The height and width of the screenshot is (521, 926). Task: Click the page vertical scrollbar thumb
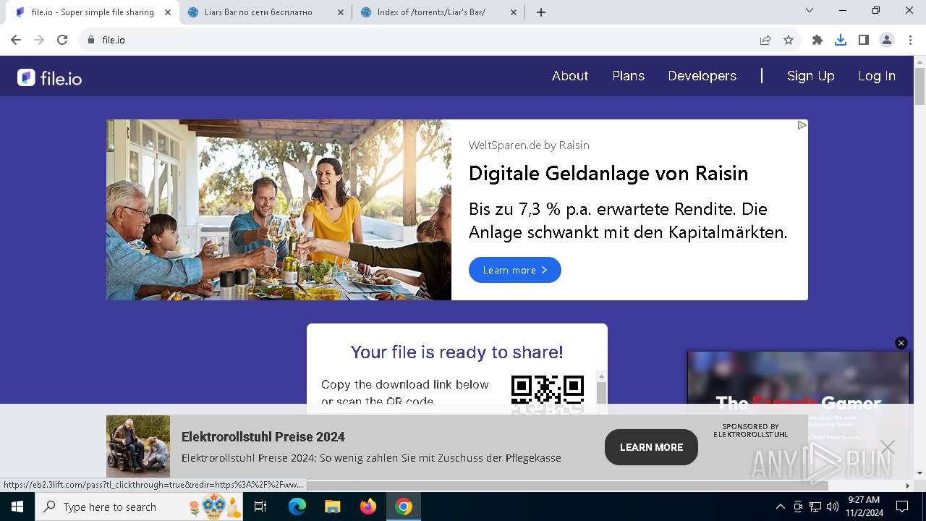click(919, 87)
